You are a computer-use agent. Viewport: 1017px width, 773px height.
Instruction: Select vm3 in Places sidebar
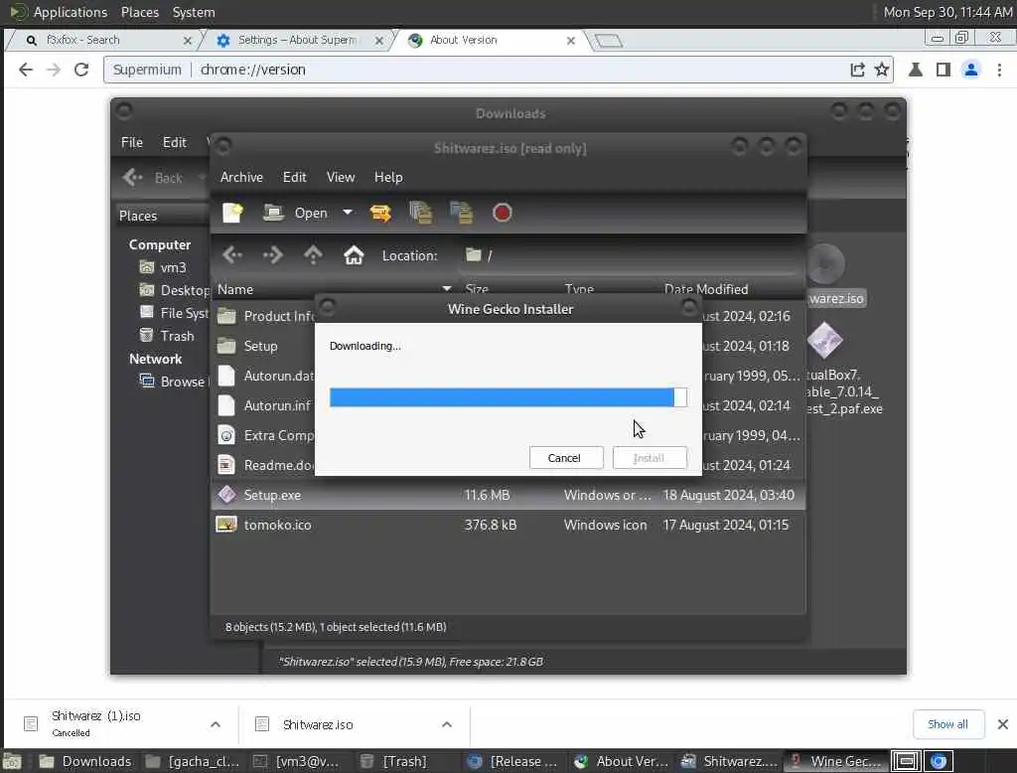tap(164, 267)
